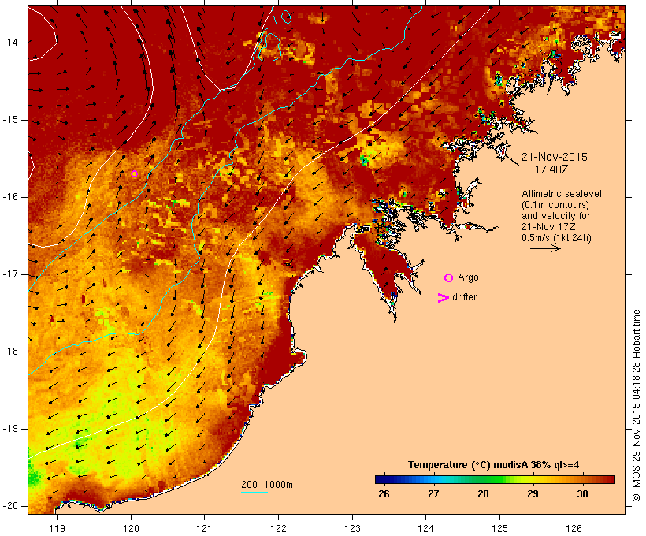
Task: Click the color bar value '28'
Action: (483, 493)
